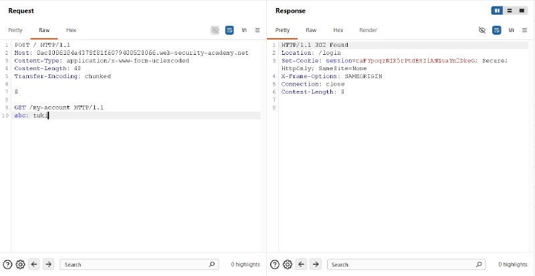Click the Set-Cookie session value
Image resolution: width=535 pixels, height=276 pixels.
coord(415,61)
